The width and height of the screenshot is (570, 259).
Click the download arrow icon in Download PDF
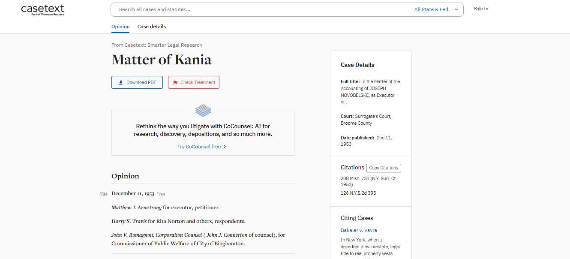tap(121, 82)
